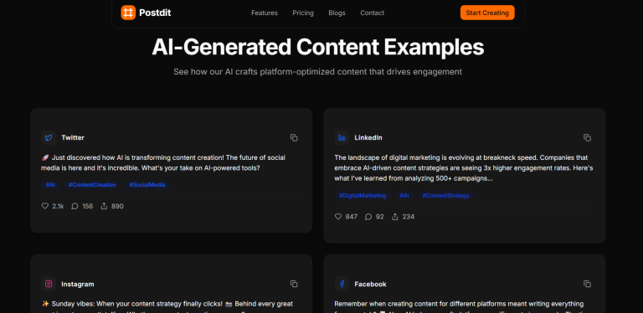Click the heart icon on Twitter card

(x=45, y=206)
